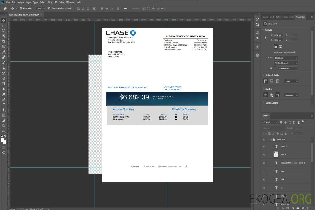The height and width of the screenshot is (210, 315).
Task: Select the Eraser tool
Action: (3, 78)
